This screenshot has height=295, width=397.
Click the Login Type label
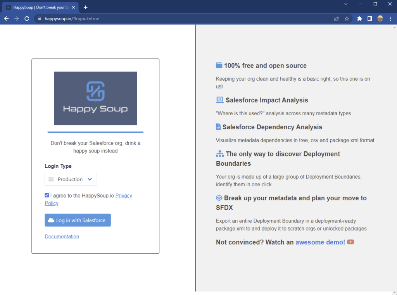[x=58, y=166]
